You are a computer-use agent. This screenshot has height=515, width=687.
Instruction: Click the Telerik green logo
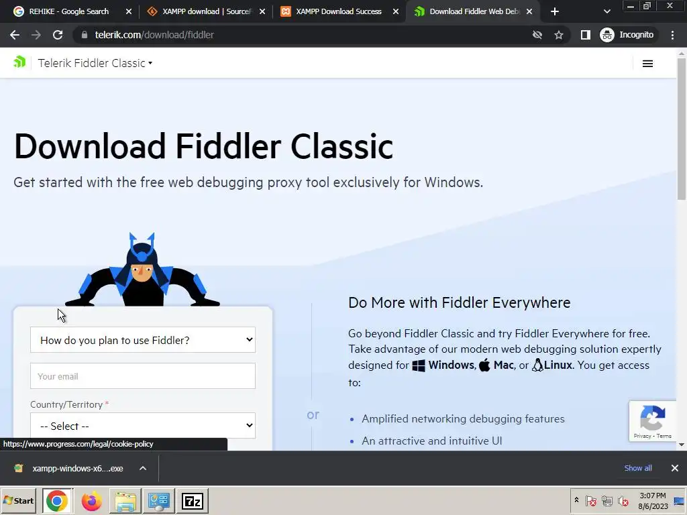point(19,62)
